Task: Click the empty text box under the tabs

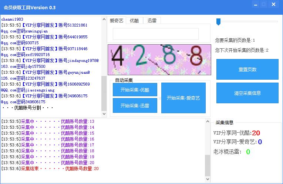Action: pos(156,34)
